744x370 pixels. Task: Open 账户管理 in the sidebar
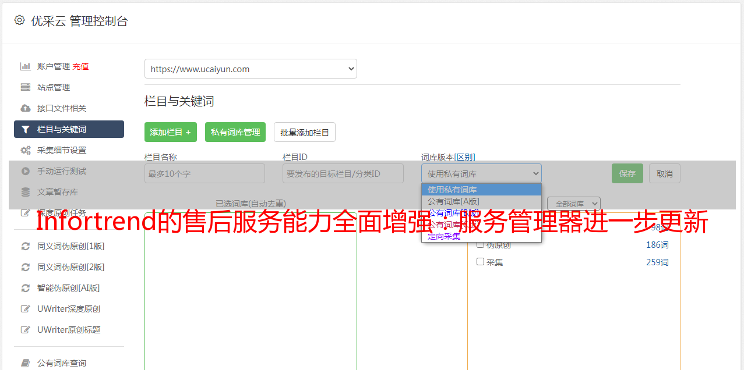(54, 66)
